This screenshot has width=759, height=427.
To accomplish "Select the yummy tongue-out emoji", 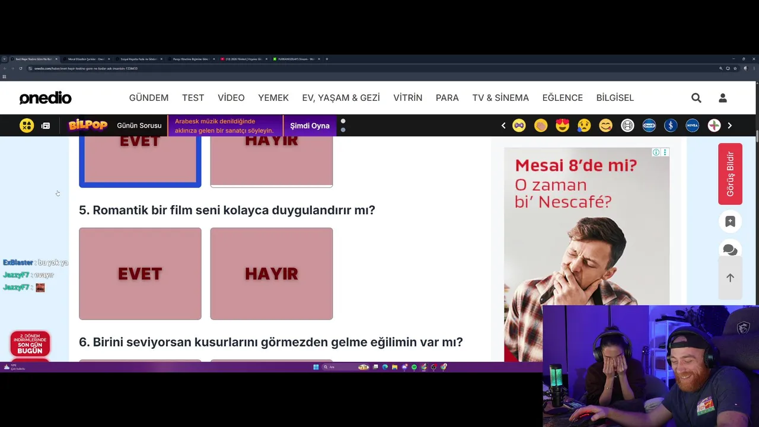I will click(x=605, y=126).
